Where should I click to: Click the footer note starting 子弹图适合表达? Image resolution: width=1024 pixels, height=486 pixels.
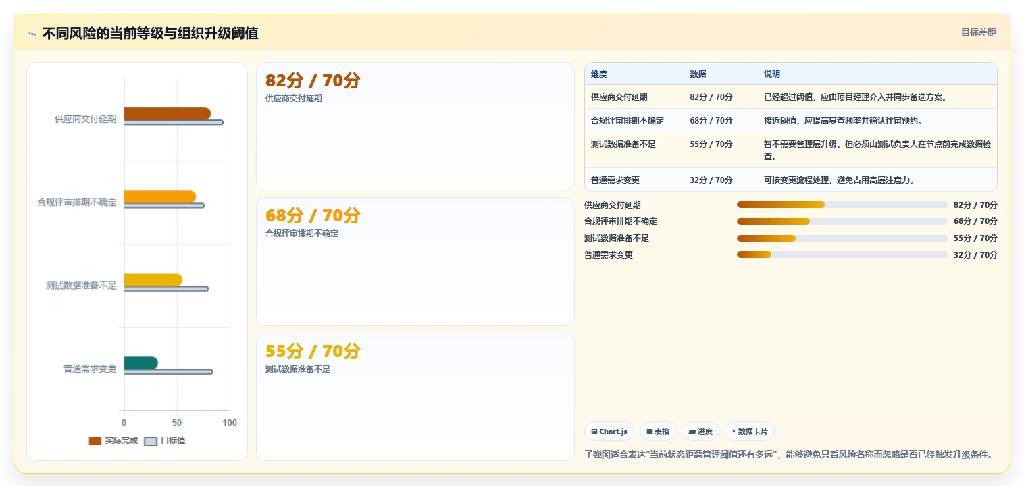[x=790, y=454]
